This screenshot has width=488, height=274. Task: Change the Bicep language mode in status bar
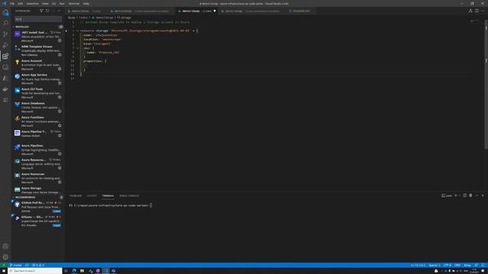(467, 266)
